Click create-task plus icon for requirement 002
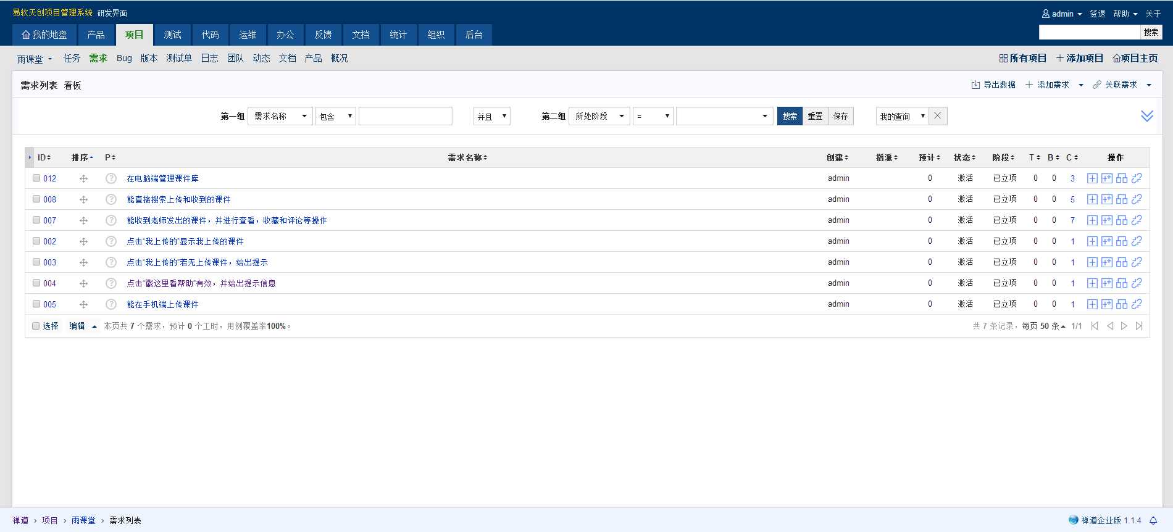Screen dimensions: 1173x532 [1092, 241]
